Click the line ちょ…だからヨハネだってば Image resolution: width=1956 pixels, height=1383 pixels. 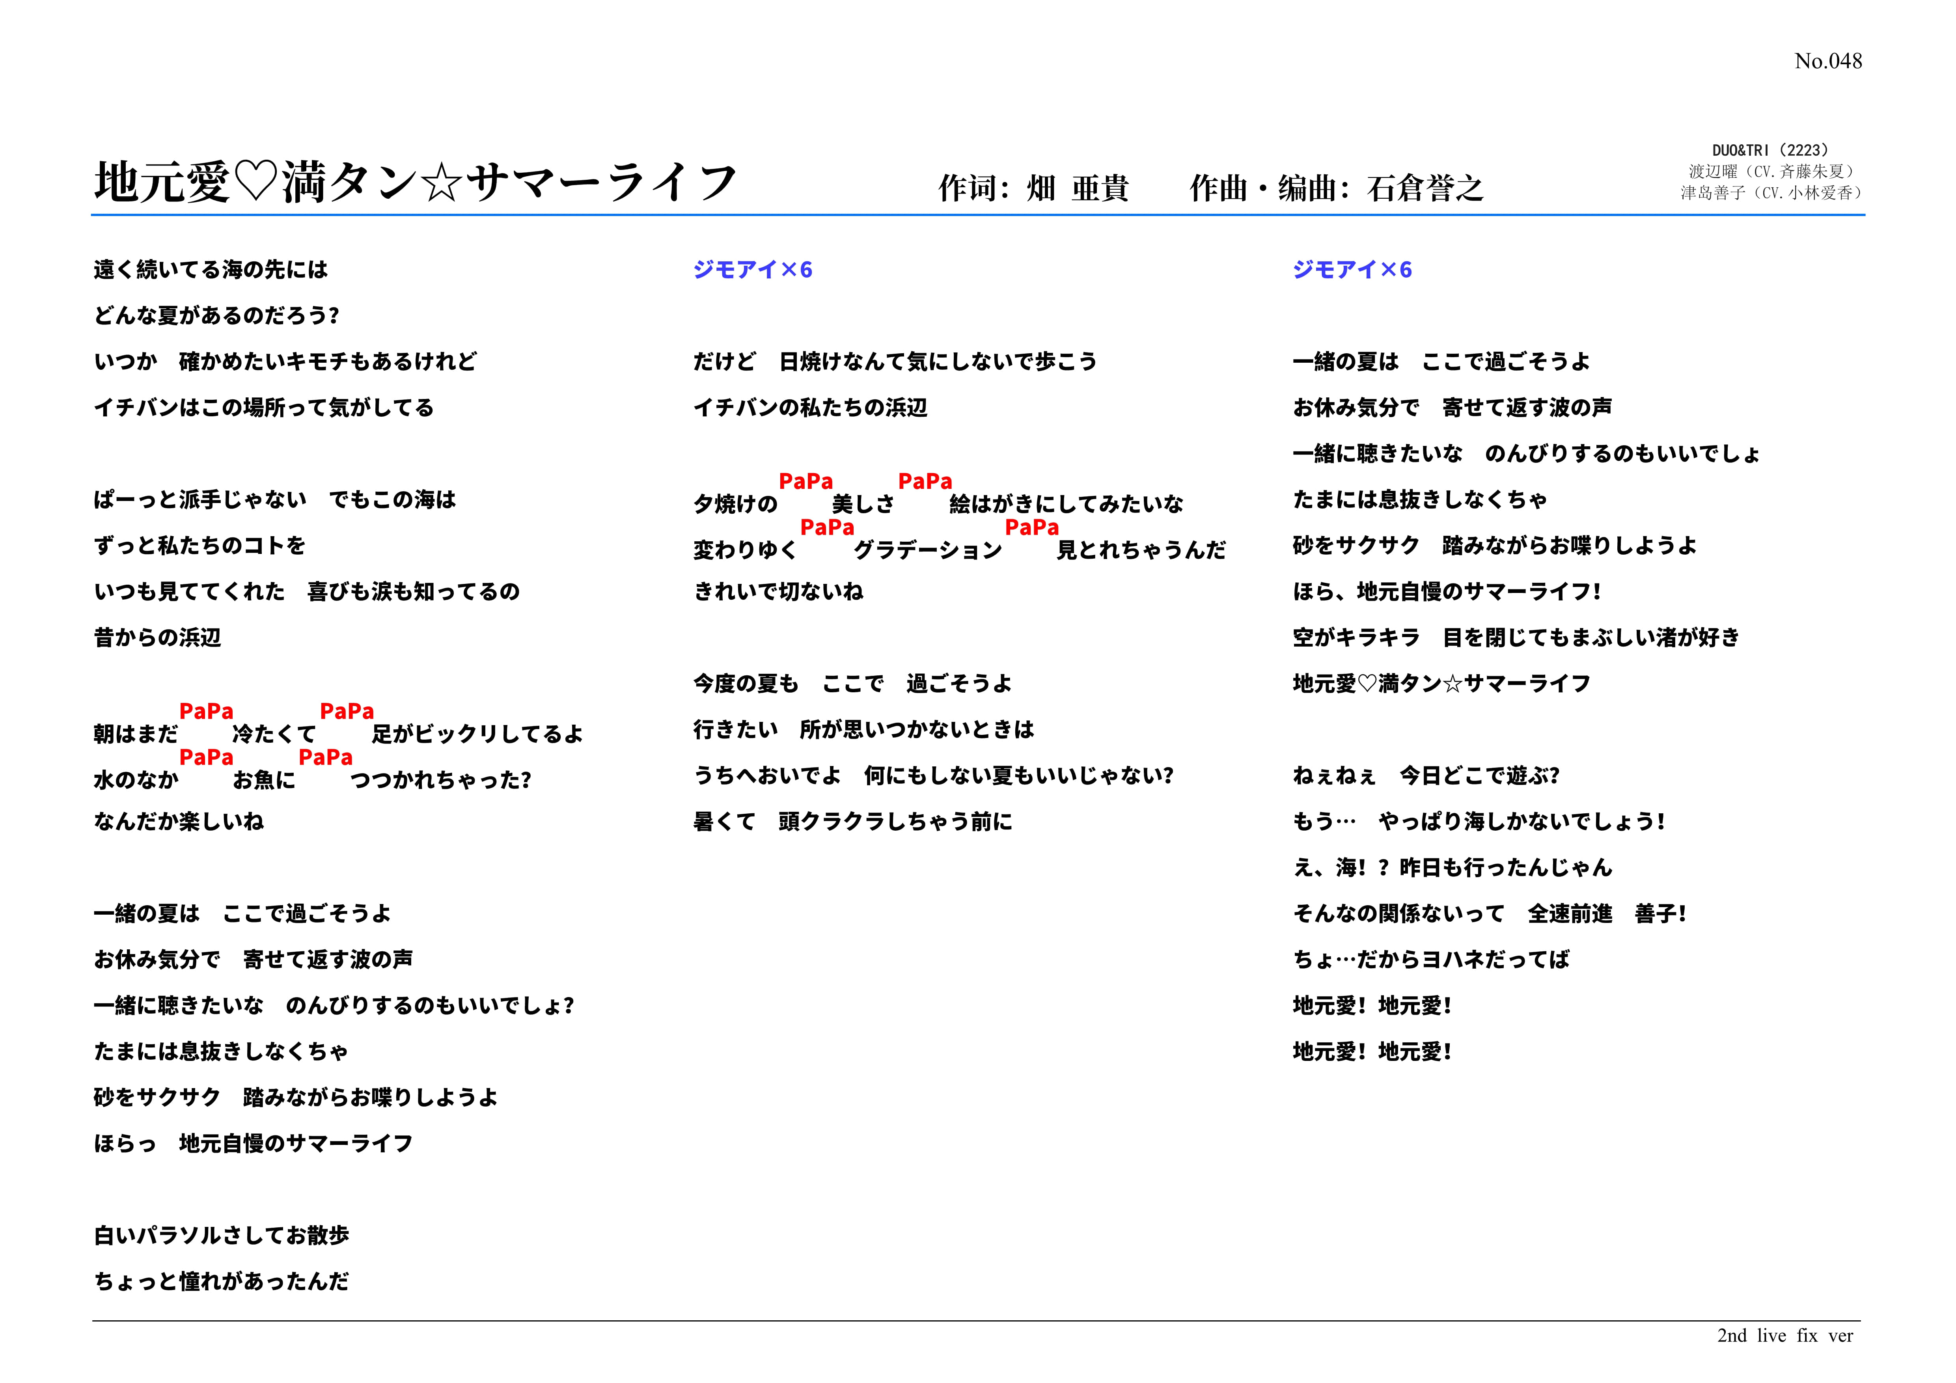[1430, 960]
